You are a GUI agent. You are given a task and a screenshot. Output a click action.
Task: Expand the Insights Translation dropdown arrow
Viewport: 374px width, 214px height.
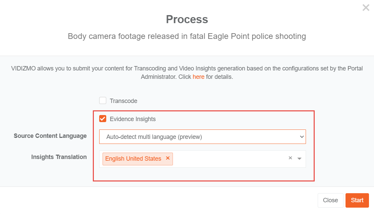coord(299,159)
